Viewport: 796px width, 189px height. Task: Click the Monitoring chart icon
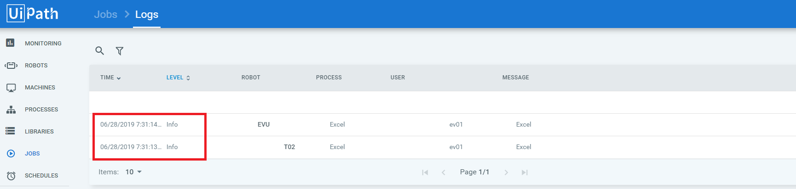[x=10, y=43]
